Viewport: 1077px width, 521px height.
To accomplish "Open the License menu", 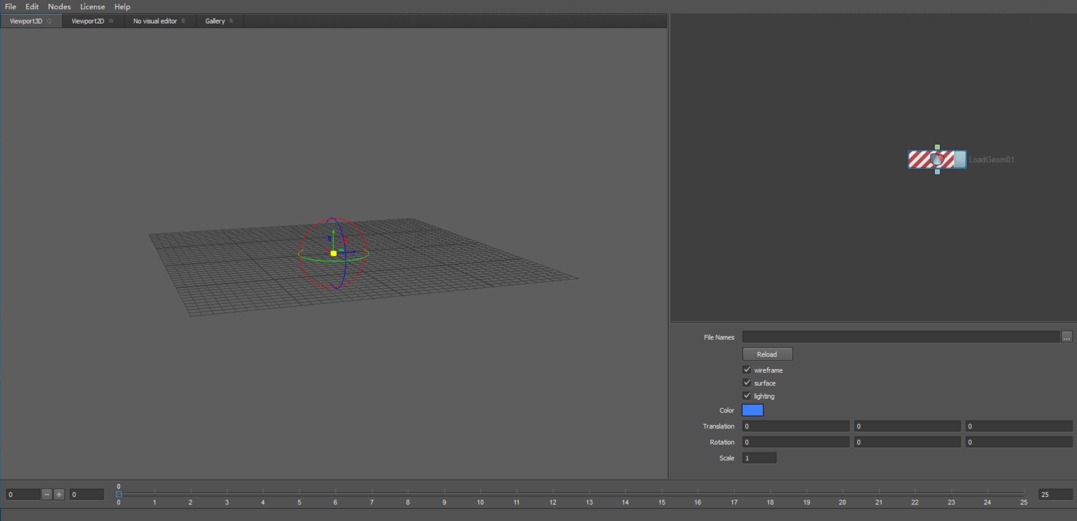I will pos(92,7).
